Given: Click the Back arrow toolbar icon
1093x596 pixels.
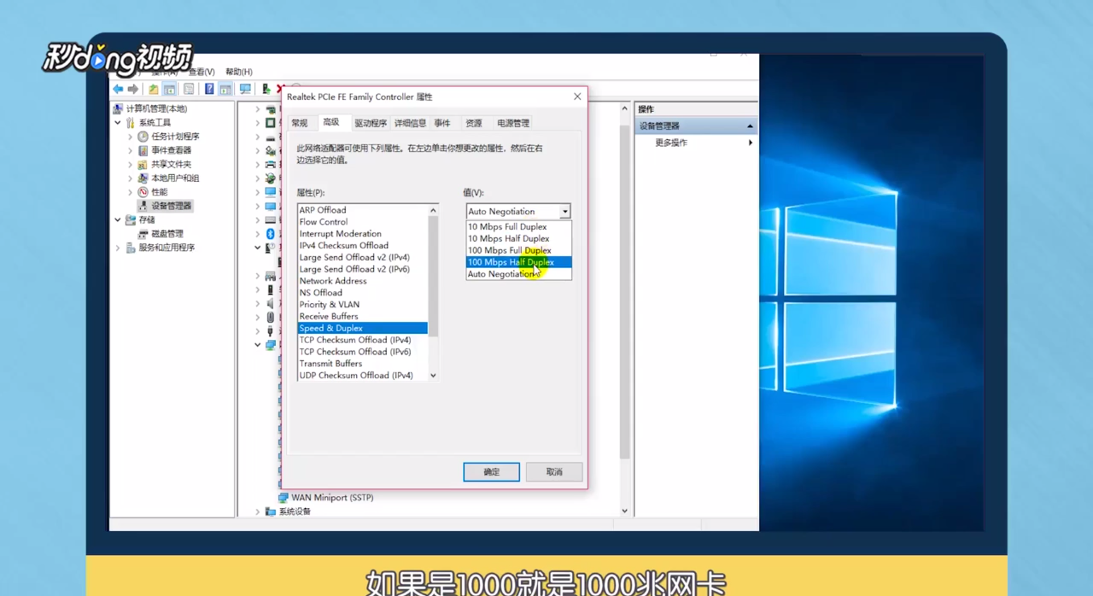Looking at the screenshot, I should 118,89.
